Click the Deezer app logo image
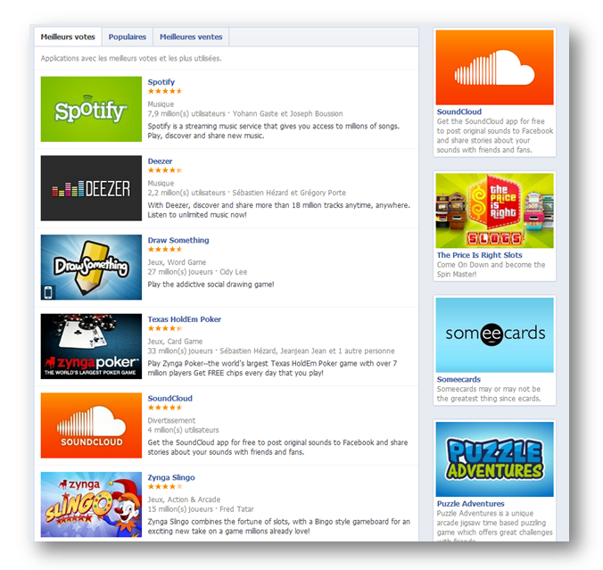Image resolution: width=603 pixels, height=570 pixels. click(x=91, y=188)
